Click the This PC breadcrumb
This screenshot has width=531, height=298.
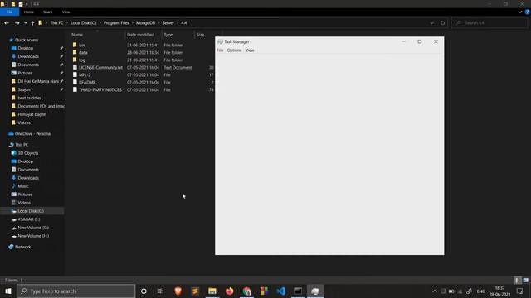[56, 23]
